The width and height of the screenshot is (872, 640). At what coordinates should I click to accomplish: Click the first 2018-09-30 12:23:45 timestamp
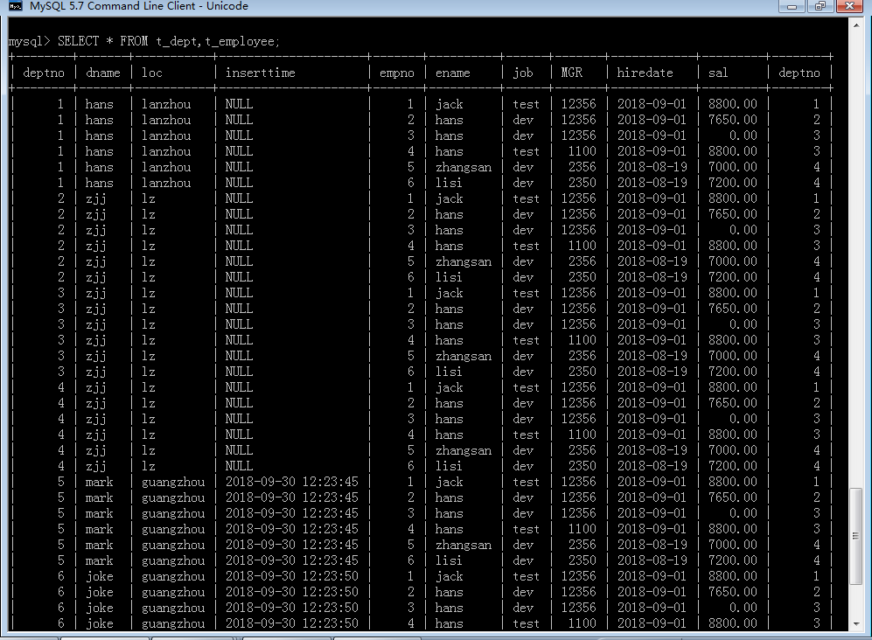[x=292, y=482]
